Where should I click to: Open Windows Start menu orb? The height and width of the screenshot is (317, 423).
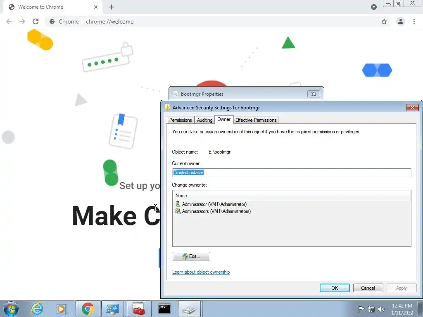(11, 309)
